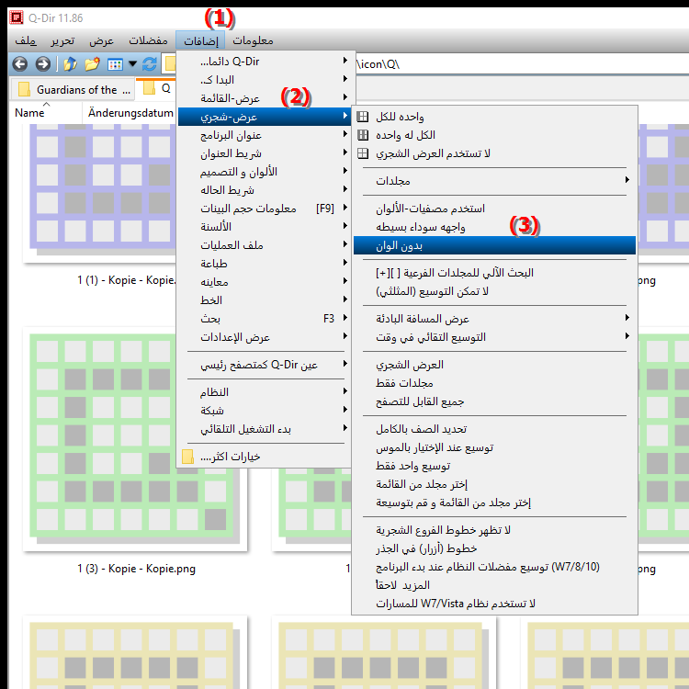
Task: Open the عرض menu
Action: coord(101,40)
